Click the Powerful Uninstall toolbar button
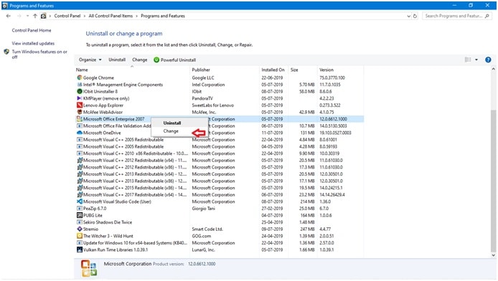498x281 pixels. (x=174, y=59)
